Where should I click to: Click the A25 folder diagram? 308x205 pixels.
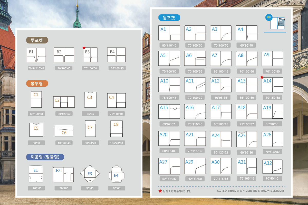coord(246,139)
